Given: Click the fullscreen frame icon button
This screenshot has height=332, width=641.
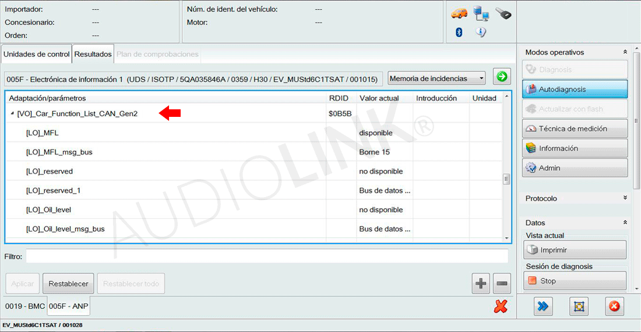Looking at the screenshot, I should (x=579, y=306).
